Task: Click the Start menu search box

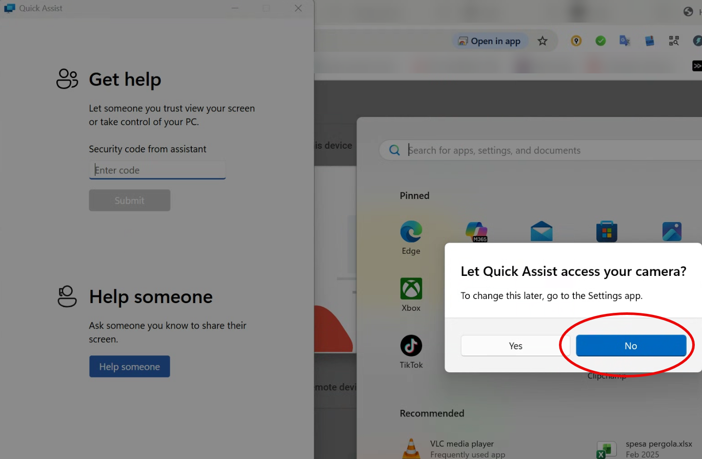Action: tap(538, 150)
